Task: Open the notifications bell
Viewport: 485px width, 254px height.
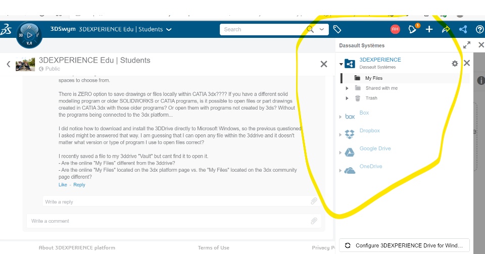Action: pos(413,29)
